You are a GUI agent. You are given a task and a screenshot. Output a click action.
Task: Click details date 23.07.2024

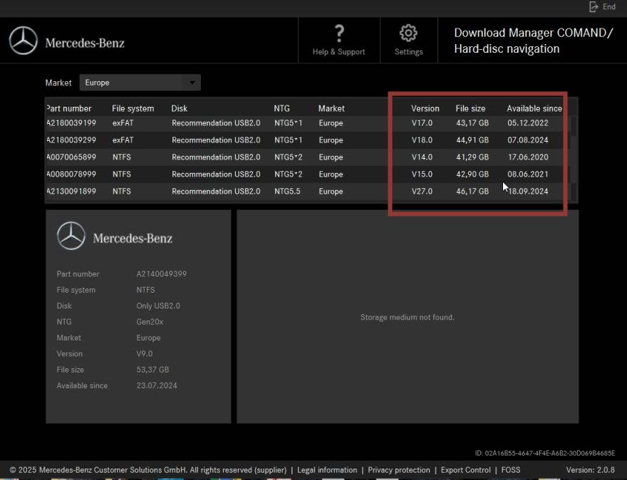point(157,386)
